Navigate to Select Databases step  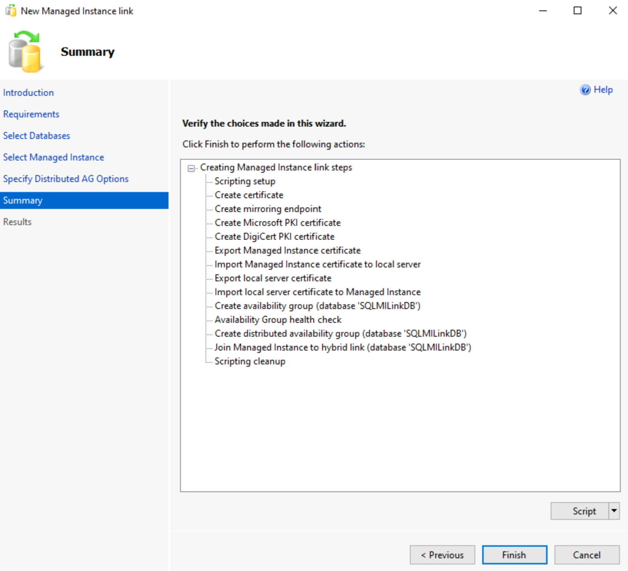pos(37,135)
